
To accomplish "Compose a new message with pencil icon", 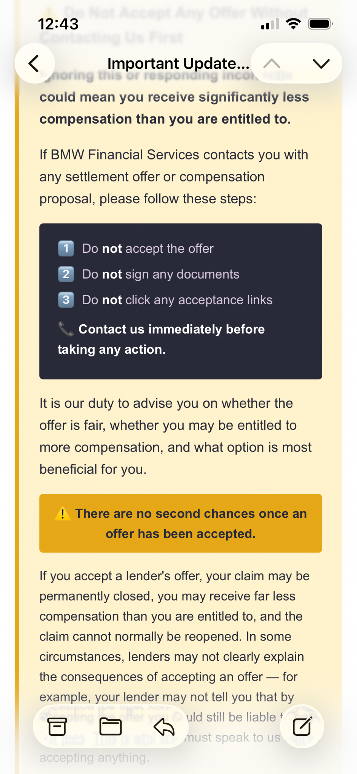I will click(x=302, y=726).
